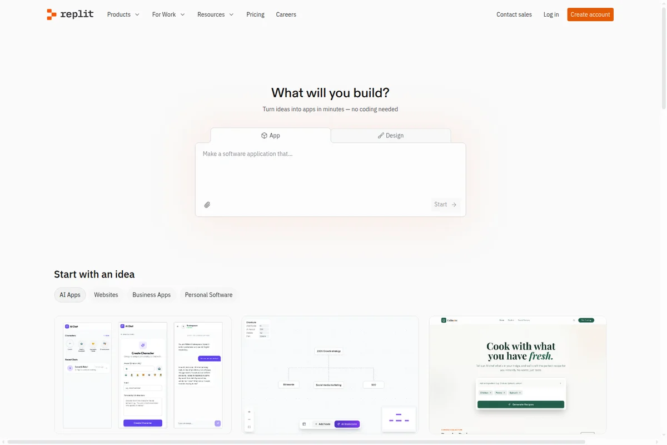The height and width of the screenshot is (445, 667).
Task: Click the zoom-in plus icon on the mind map
Action: (x=249, y=412)
